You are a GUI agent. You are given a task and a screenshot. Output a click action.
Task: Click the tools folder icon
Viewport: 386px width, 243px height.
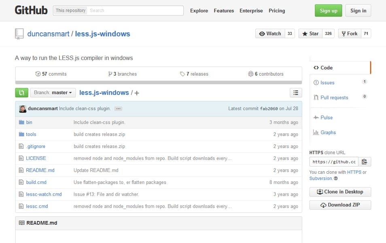22,134
